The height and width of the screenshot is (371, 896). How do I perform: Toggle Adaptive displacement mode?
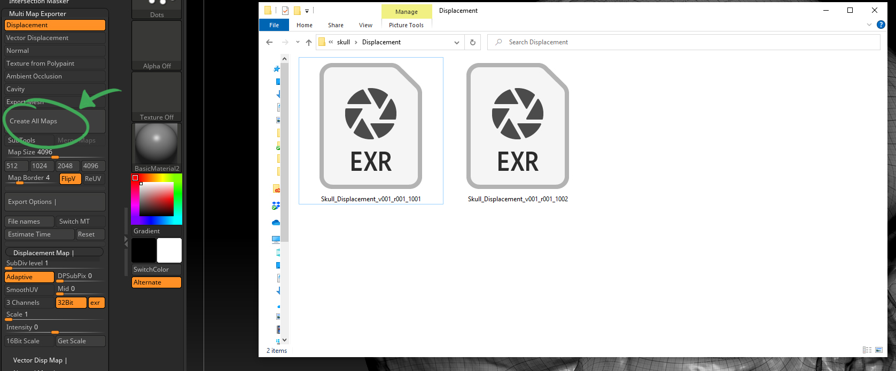pos(29,277)
